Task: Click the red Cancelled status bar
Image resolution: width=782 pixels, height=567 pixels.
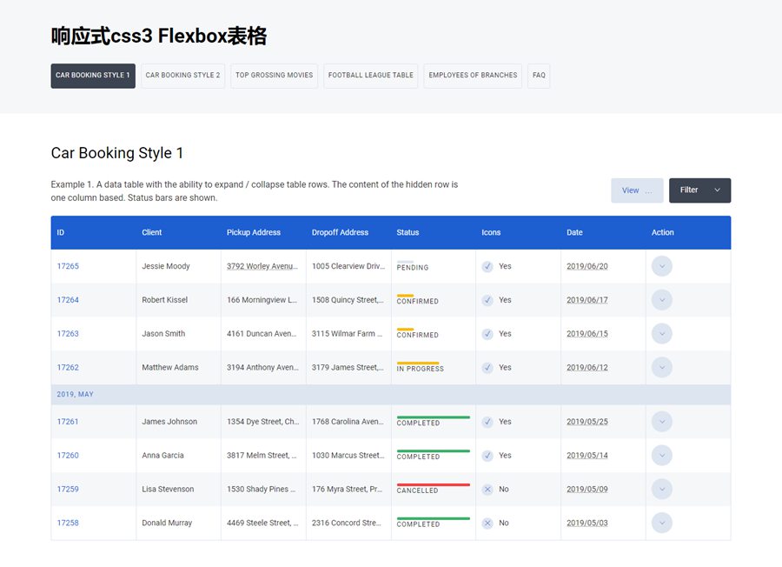Action: [x=433, y=485]
